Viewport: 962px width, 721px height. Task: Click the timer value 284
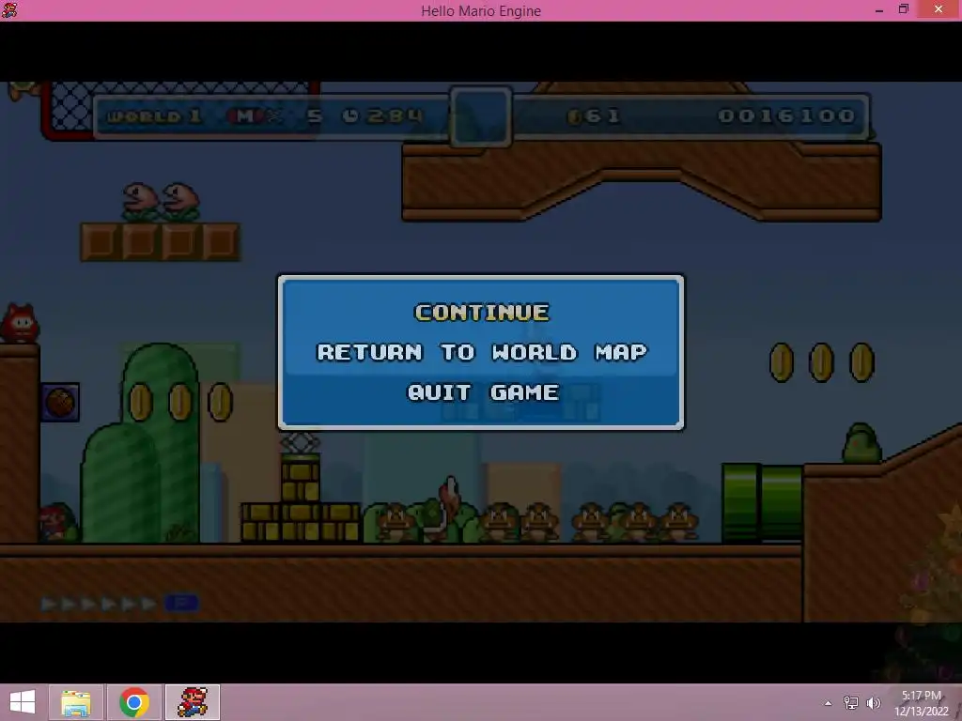click(396, 115)
